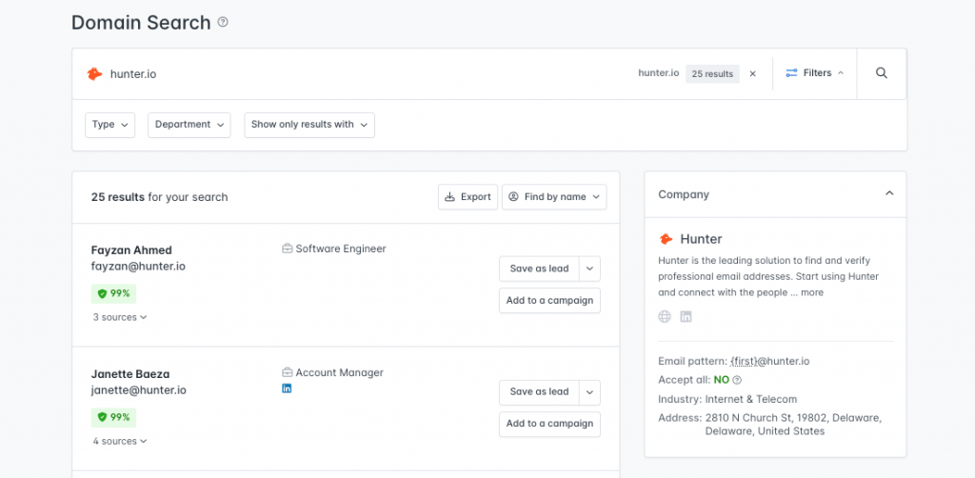Viewport: 975px width, 478px height.
Task: Open Janette Baeza's LinkedIn icon
Action: tap(287, 388)
